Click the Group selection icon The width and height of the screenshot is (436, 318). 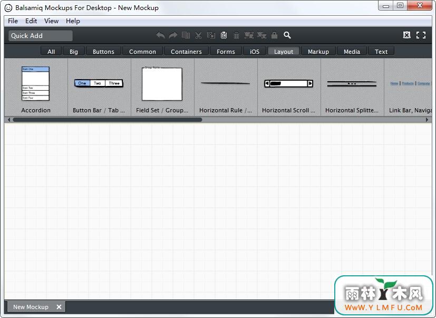pos(249,35)
